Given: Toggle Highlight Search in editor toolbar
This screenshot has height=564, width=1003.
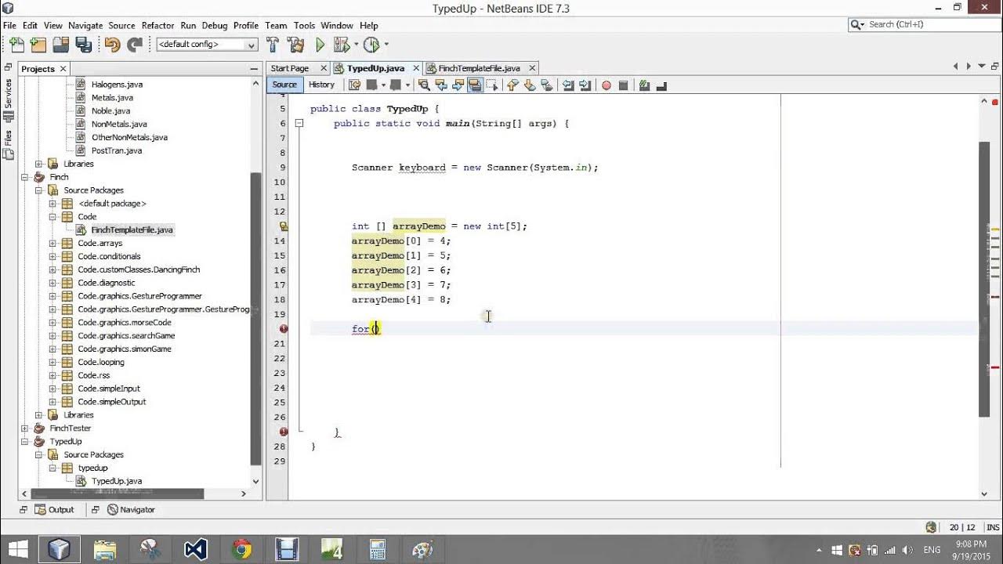Looking at the screenshot, I should tap(476, 85).
